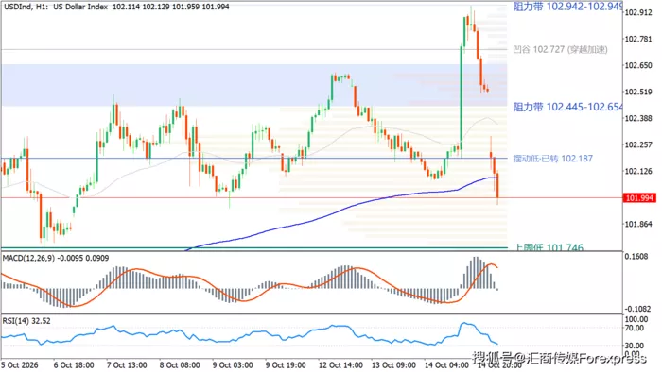Click the 9 Oct 03:00 time label
Screen dimensions: 662x372
233,364
